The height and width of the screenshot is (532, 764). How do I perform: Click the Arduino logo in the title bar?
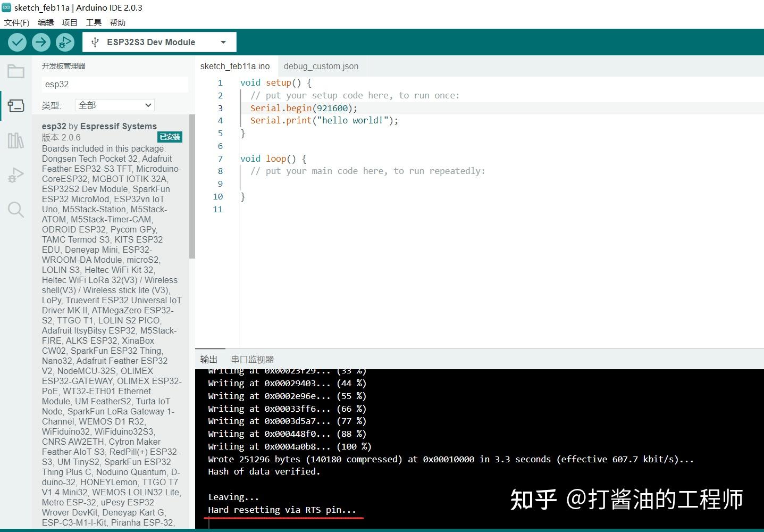click(x=6, y=7)
